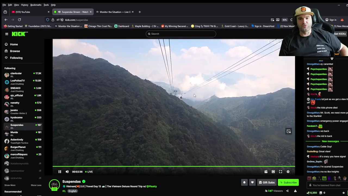Open the History menu
Viewport: 348px width, 196px height.
[24, 5]
